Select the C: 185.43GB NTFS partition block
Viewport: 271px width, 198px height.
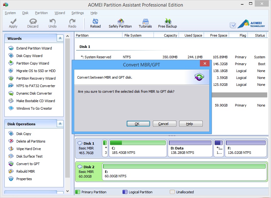click(138, 148)
